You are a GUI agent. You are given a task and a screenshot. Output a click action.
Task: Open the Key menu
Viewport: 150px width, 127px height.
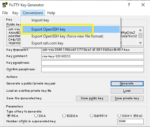15,13
